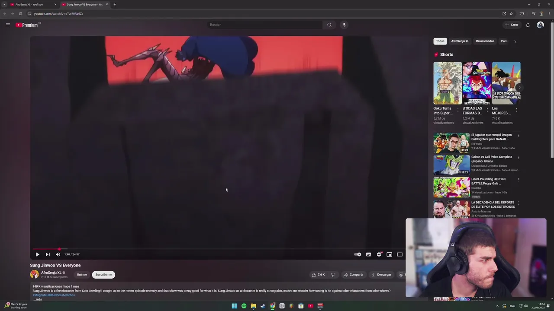Image resolution: width=554 pixels, height=311 pixels.
Task: Open Windows Start menu
Action: click(234, 306)
